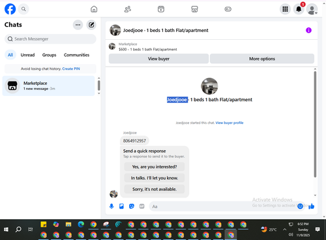The width and height of the screenshot is (326, 240).
Task: Click chat list scrollbar up arrow
Action: click(99, 78)
